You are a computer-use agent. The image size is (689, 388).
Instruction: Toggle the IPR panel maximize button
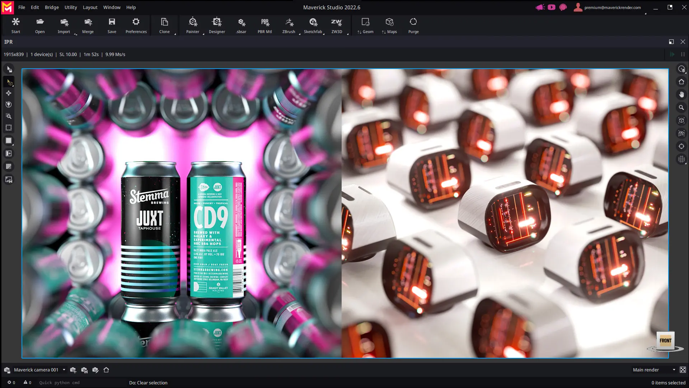click(x=671, y=42)
